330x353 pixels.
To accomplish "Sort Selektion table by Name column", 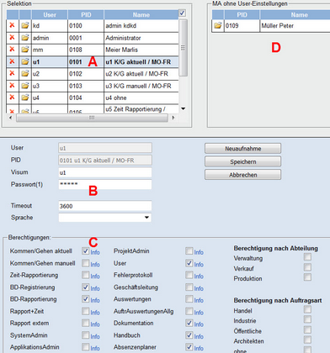I will 141,15.
